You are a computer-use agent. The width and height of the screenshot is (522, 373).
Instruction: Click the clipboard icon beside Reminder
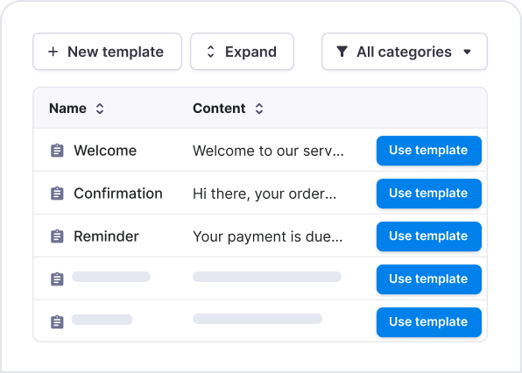coord(57,236)
